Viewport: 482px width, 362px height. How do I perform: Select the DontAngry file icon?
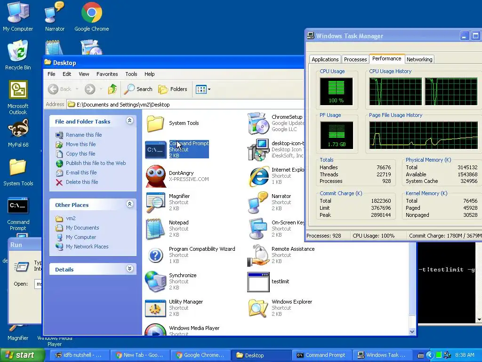[x=155, y=176]
